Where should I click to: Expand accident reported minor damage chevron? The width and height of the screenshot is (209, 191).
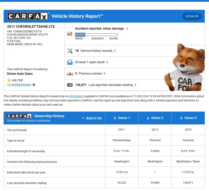tap(127, 29)
